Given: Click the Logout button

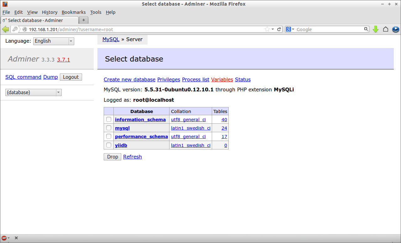Looking at the screenshot, I should point(71,77).
